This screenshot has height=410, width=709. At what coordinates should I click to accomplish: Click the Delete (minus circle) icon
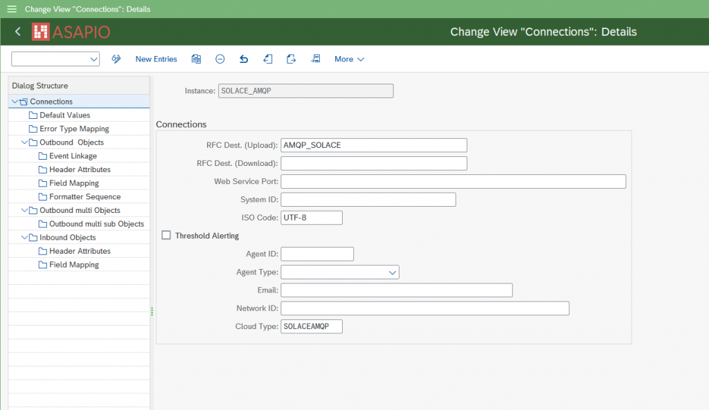click(x=220, y=59)
